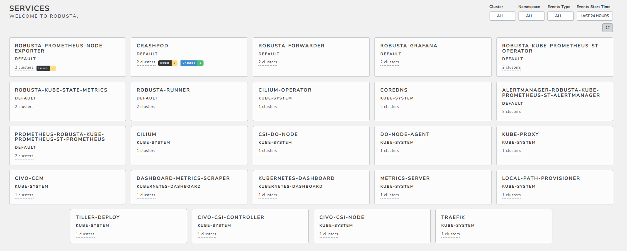
Task: Open the ROBUSTA-FORWARDER service card
Action: pos(311,57)
